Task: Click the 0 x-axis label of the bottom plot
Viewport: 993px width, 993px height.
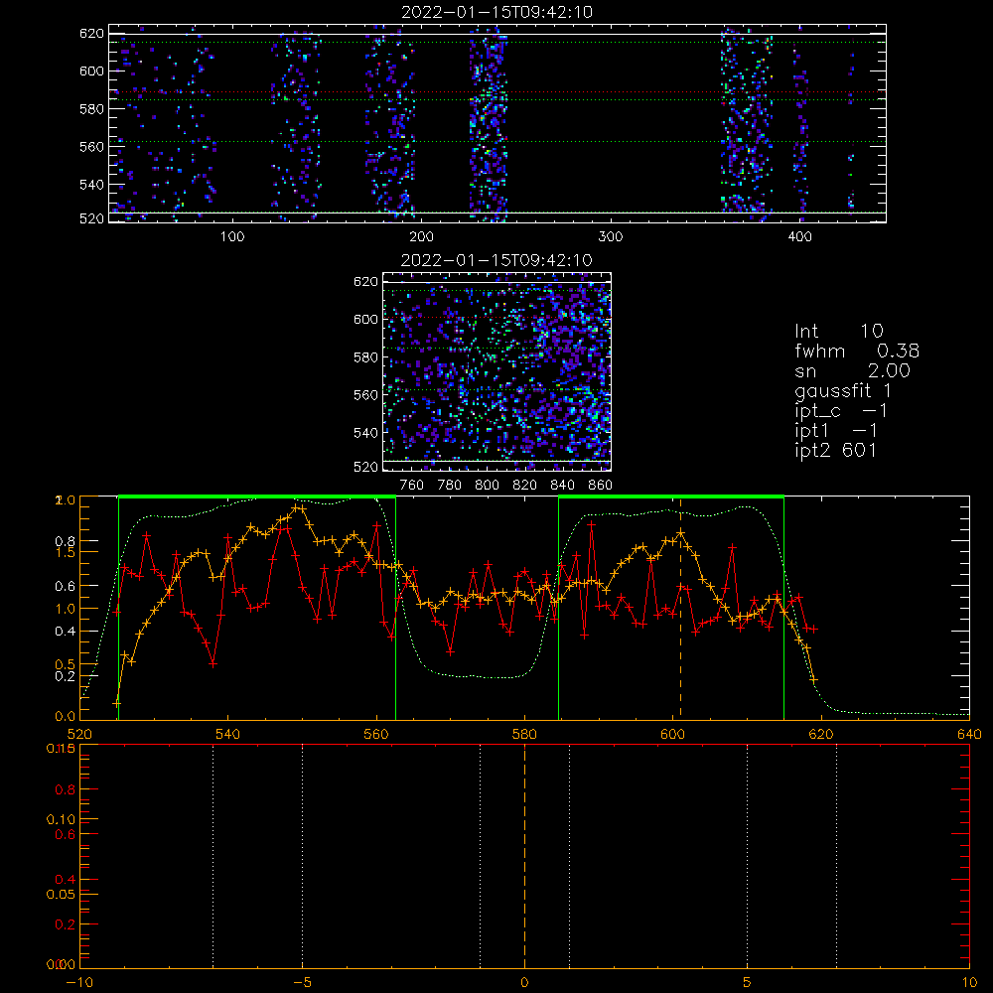Action: (x=524, y=983)
